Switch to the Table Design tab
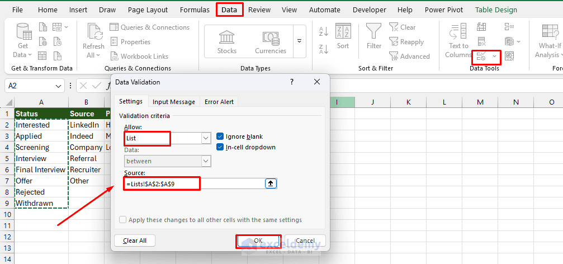Image resolution: width=563 pixels, height=264 pixels. pos(496,10)
